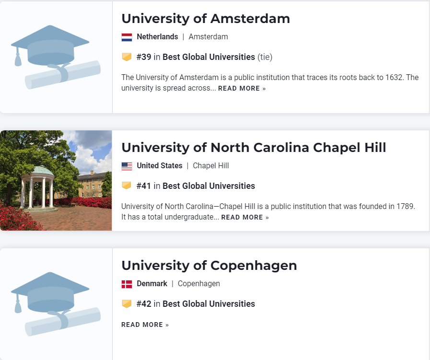Viewport: 430px width, 360px height.
Task: Click the #41 ranking badge icon
Action: 127,186
